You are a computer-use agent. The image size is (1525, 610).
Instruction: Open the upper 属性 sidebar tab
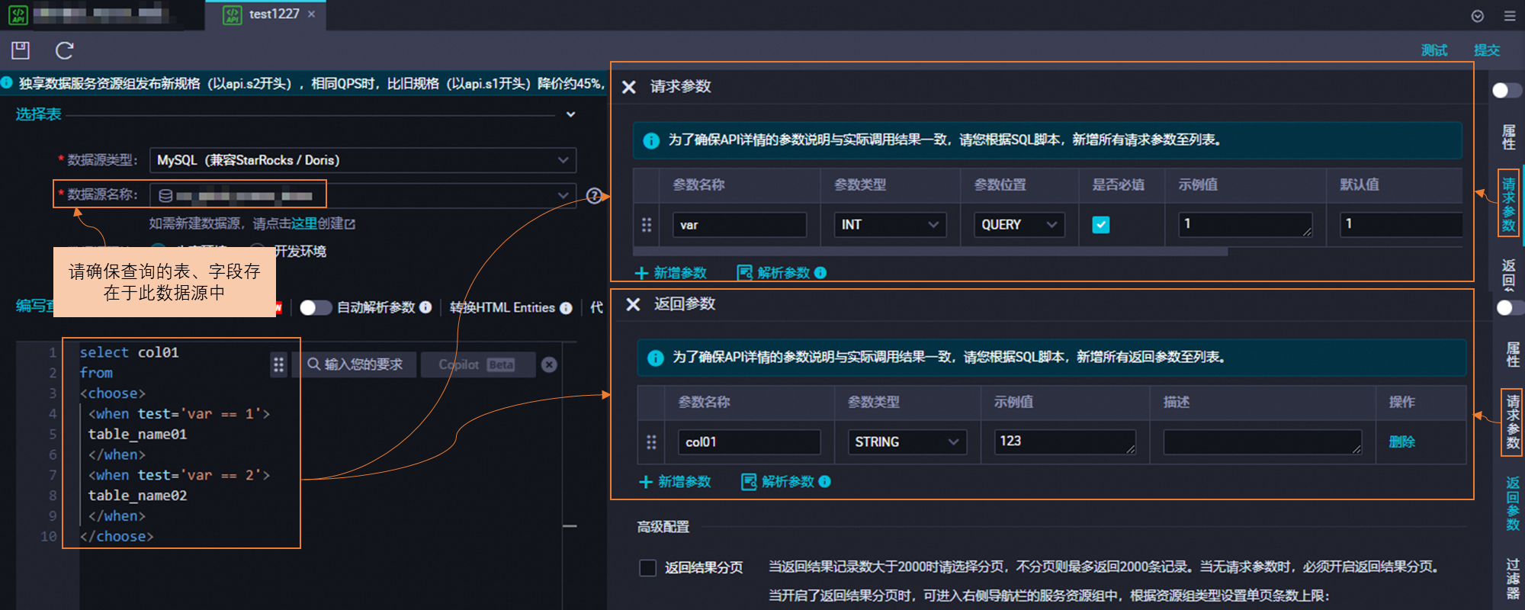[x=1508, y=137]
